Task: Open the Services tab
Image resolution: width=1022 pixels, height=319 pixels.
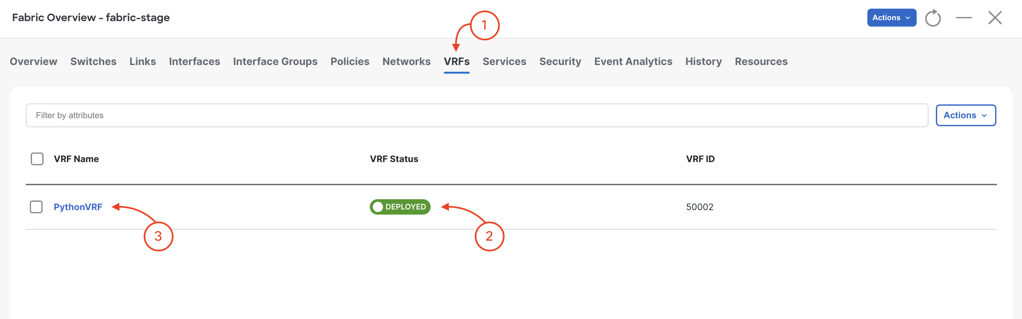Action: pos(504,61)
